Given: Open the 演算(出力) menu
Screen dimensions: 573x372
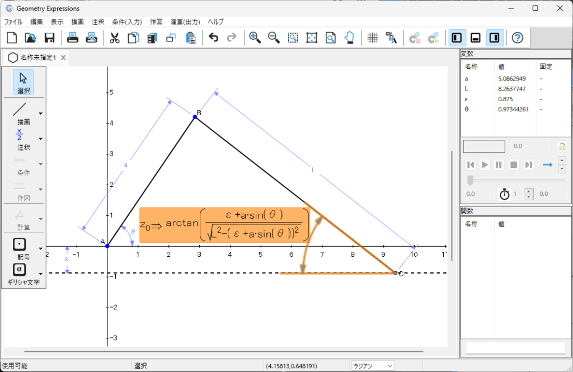Looking at the screenshot, I should point(186,22).
